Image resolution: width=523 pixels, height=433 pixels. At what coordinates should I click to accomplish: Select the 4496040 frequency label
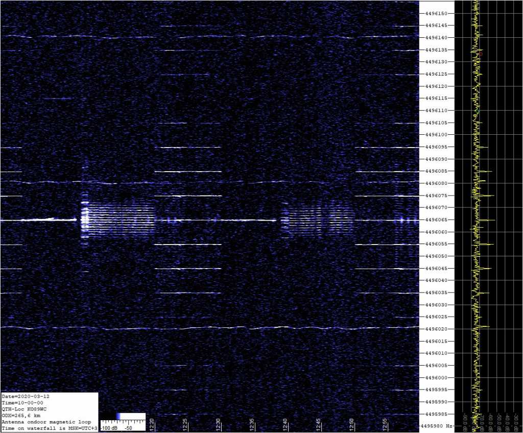tap(436, 280)
